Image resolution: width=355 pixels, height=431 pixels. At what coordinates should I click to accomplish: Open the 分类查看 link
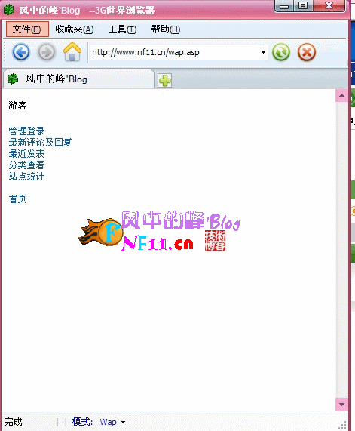(26, 165)
